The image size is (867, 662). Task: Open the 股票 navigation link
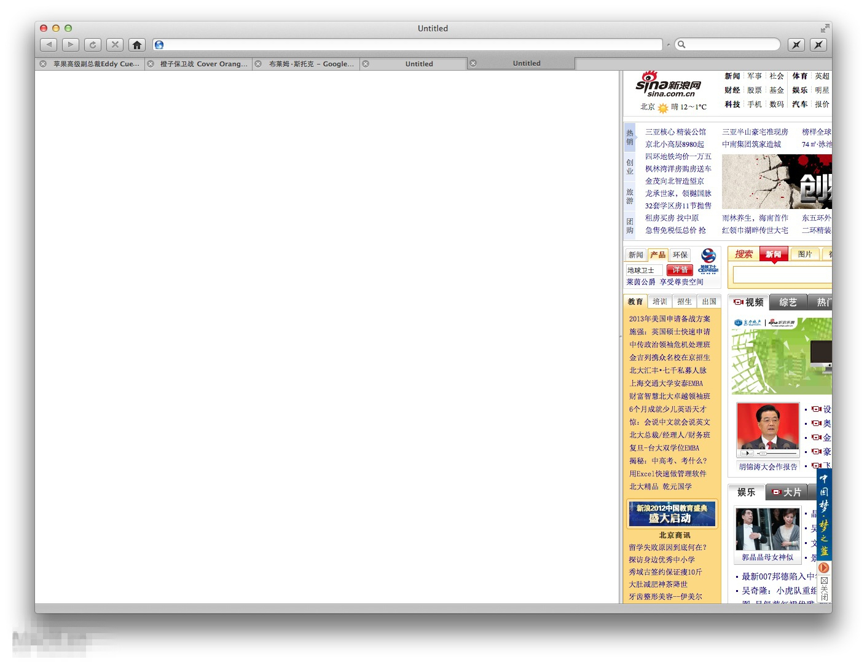click(x=755, y=90)
